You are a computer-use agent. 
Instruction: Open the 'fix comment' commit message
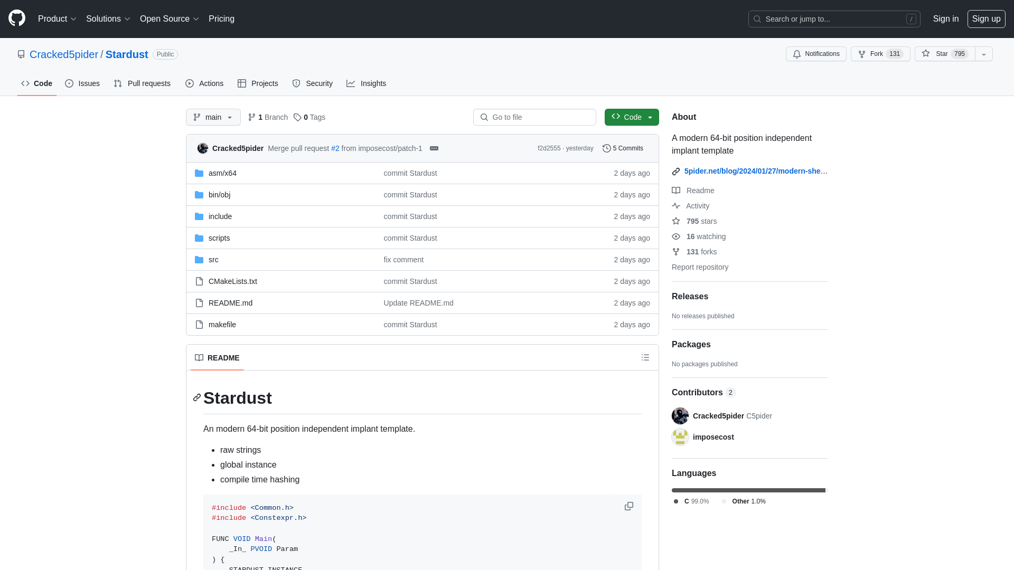pyautogui.click(x=403, y=260)
